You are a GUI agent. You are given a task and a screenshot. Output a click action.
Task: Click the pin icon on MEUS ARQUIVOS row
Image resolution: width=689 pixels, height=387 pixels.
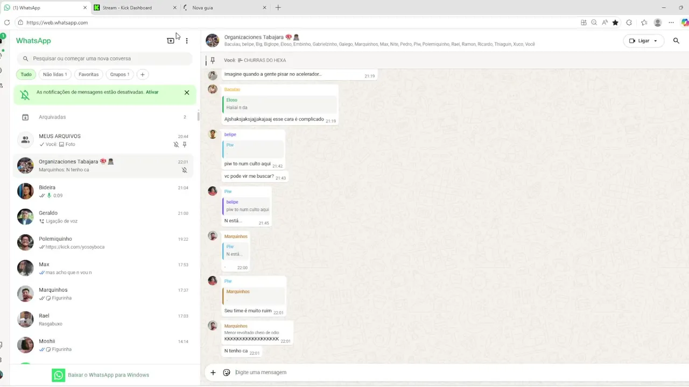[x=185, y=145]
